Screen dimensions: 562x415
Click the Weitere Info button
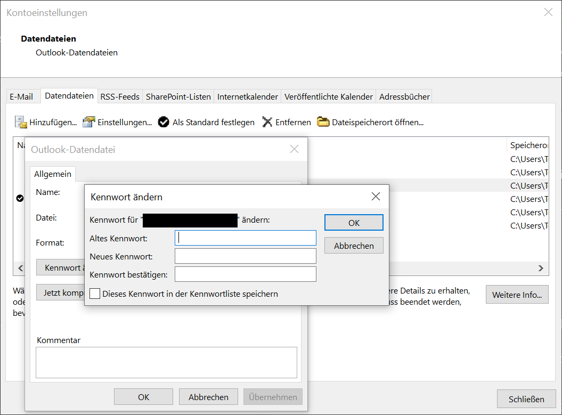tap(517, 295)
